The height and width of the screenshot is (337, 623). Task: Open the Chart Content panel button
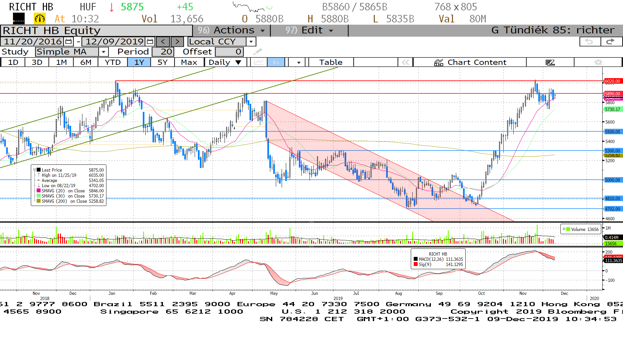470,62
